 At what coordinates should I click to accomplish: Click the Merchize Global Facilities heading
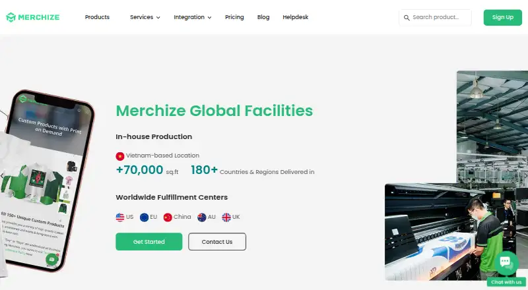pyautogui.click(x=214, y=111)
